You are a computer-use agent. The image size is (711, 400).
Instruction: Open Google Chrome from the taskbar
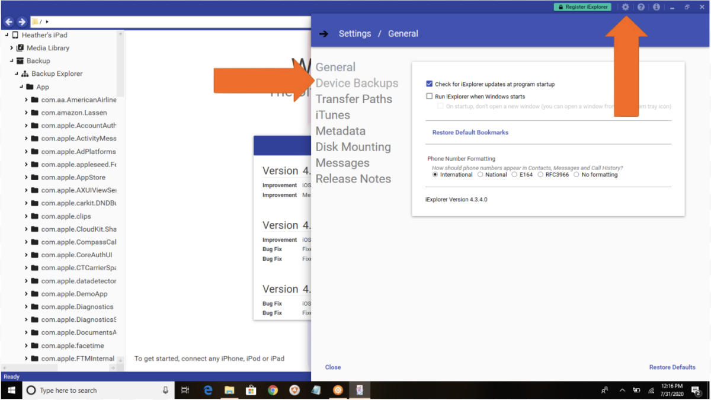click(x=273, y=390)
